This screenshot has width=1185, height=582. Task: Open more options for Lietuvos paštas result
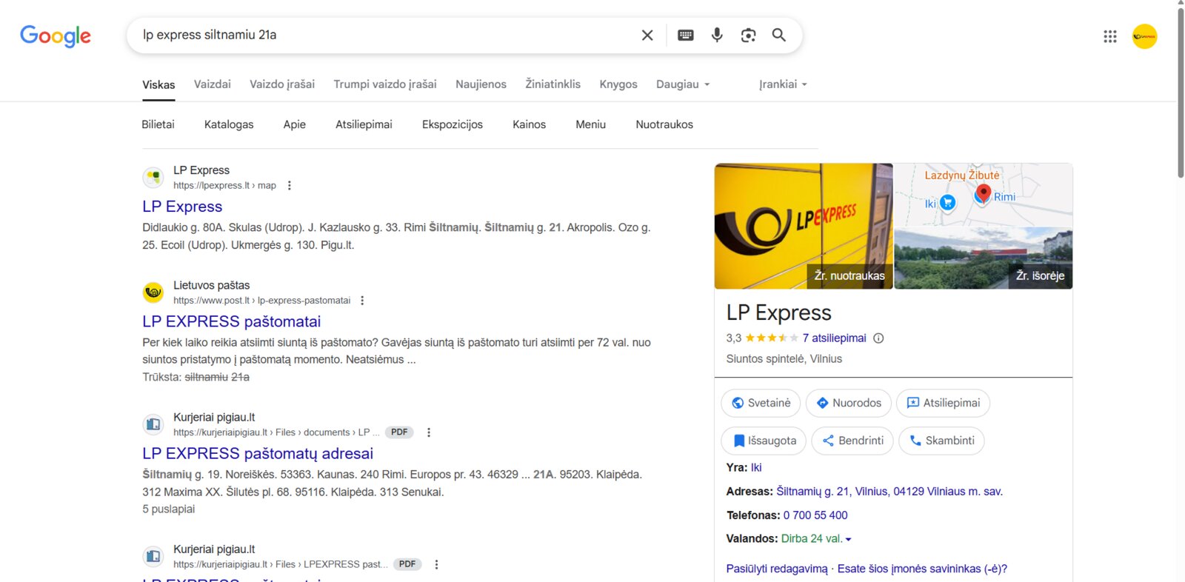(362, 301)
